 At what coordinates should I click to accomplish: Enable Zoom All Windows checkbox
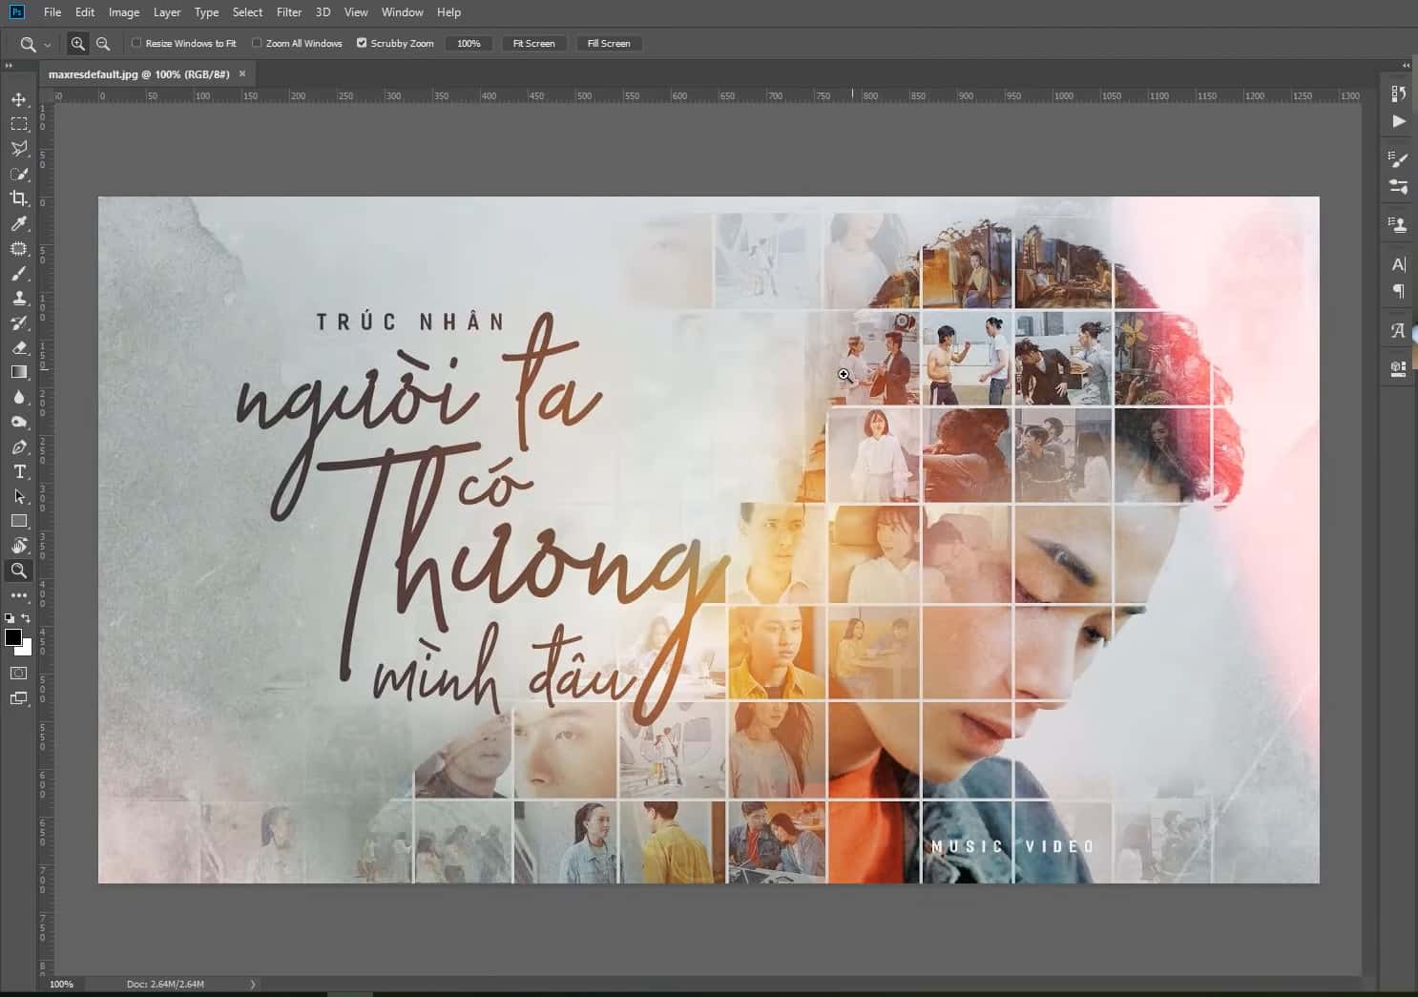257,43
